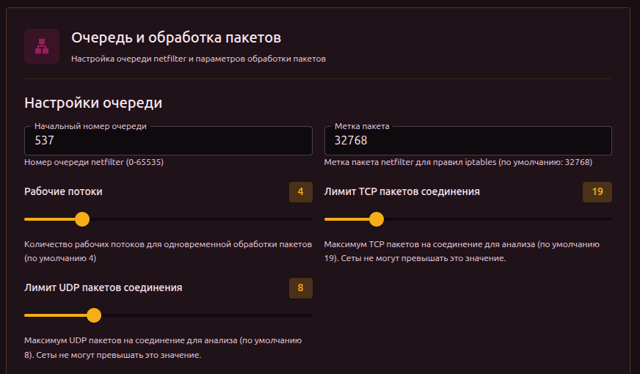Click the unfilled part of the 'Рабочие потоки' track
This screenshot has width=640, height=374.
pyautogui.click(x=198, y=219)
